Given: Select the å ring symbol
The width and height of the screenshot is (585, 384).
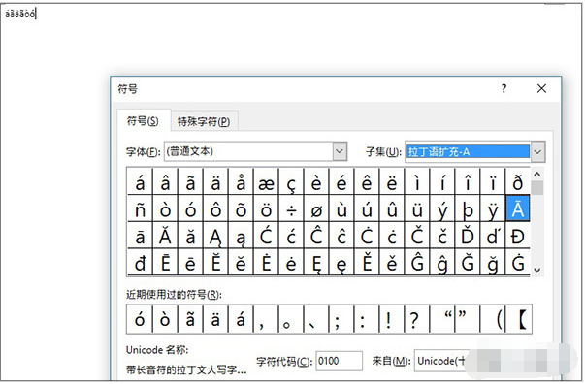Looking at the screenshot, I should (x=241, y=181).
